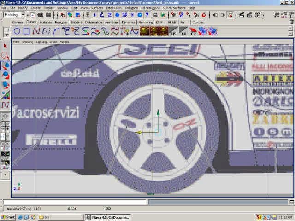Image resolution: width=295 pixels, height=221 pixels.
Task: Switch to four view layout
Action: coord(6,126)
